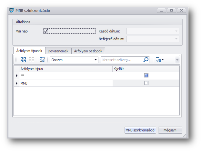This screenshot has width=202, height=152.
Task: Open the Árfolyam oszlopok tab
Action: point(88,51)
